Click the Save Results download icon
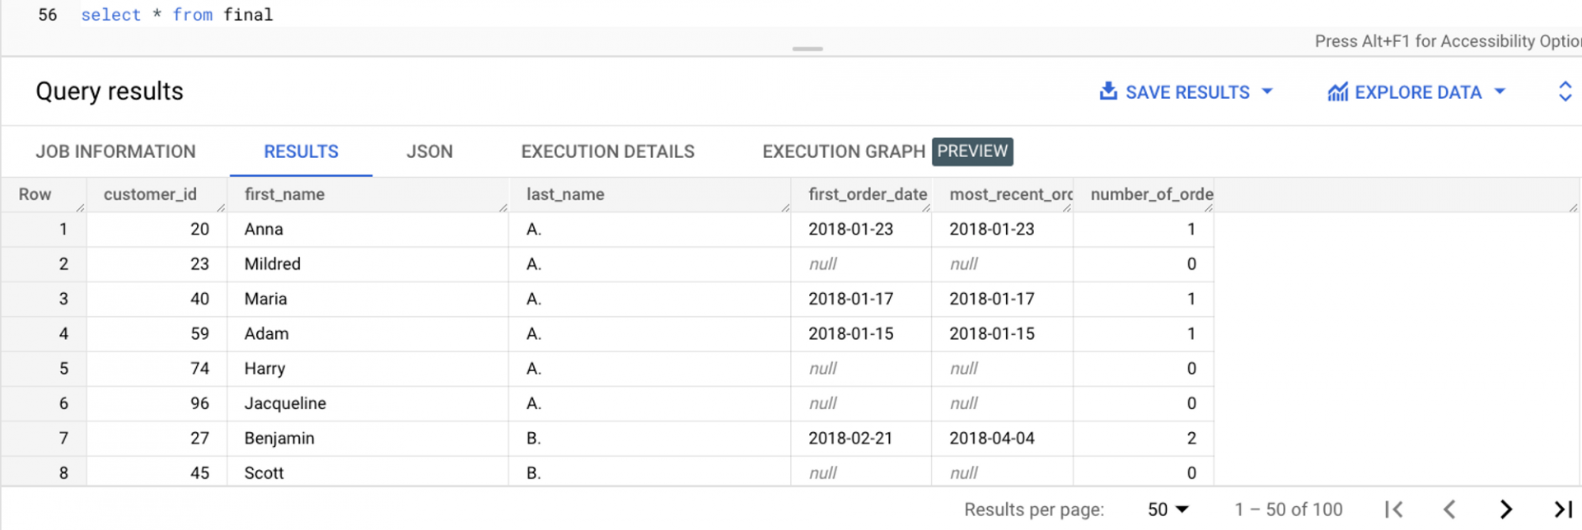 pyautogui.click(x=1108, y=91)
